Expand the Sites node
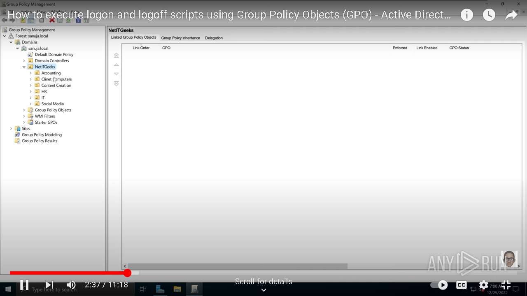Image resolution: width=527 pixels, height=296 pixels. click(11, 129)
